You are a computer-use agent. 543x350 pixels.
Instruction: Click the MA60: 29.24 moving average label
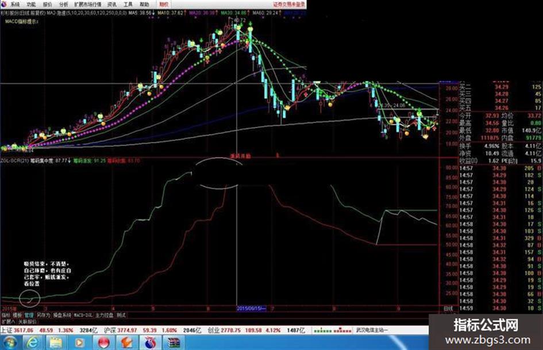pyautogui.click(x=265, y=13)
